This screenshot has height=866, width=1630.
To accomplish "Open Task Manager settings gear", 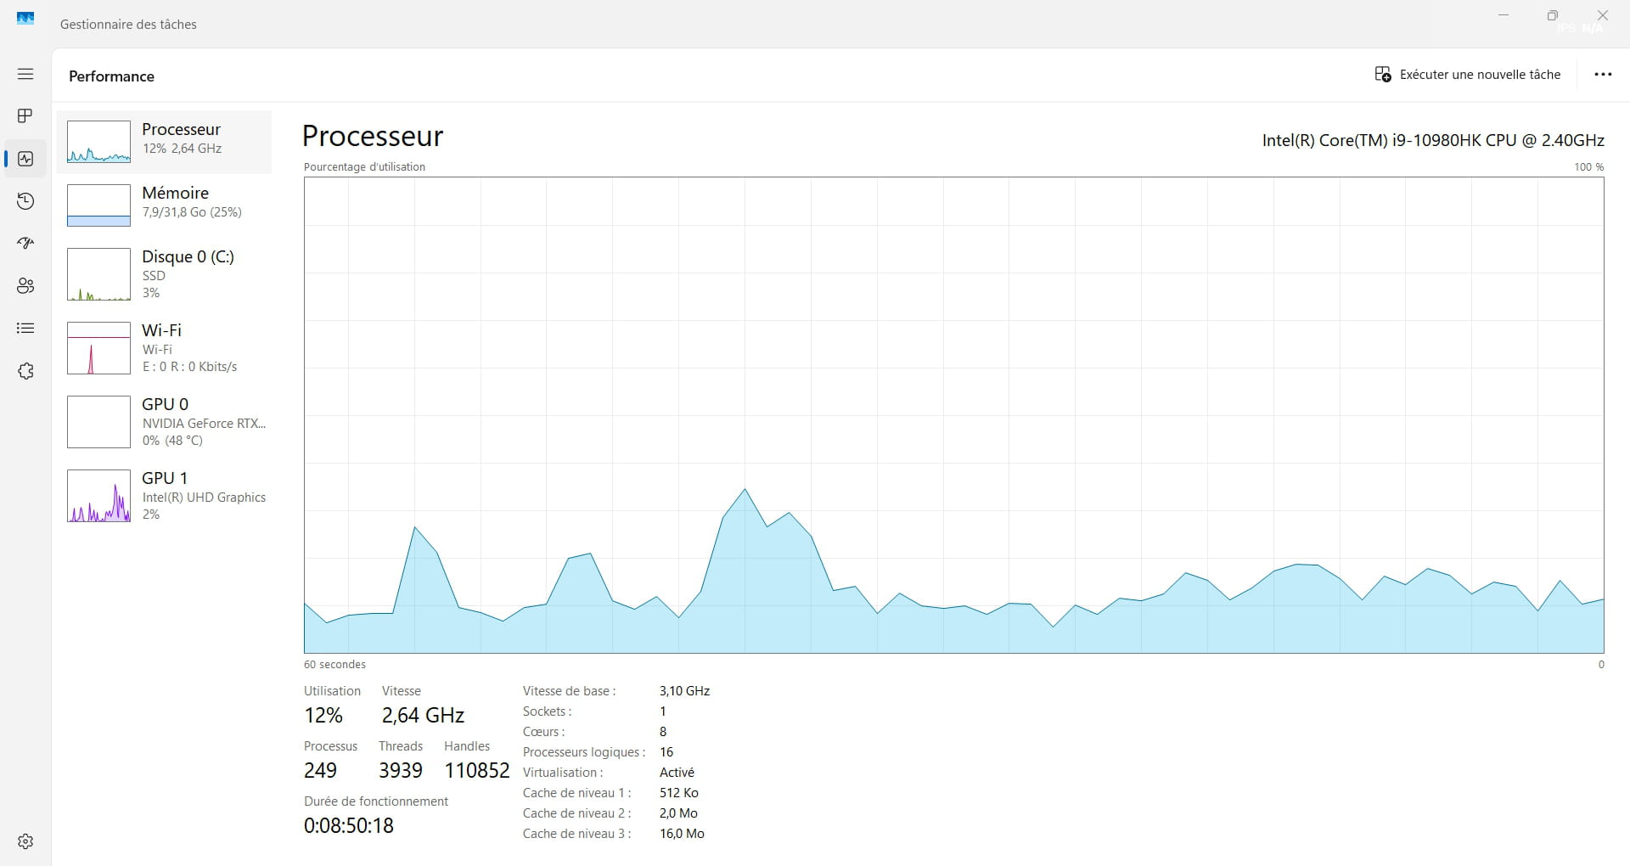I will point(25,841).
